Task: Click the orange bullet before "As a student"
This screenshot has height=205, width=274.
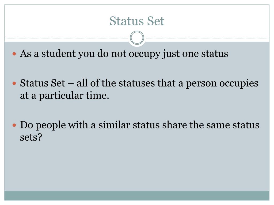Action: click(x=14, y=54)
